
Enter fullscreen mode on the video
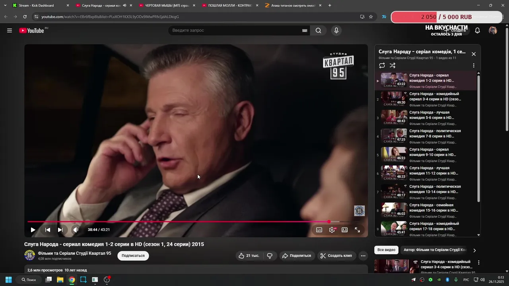tap(357, 230)
